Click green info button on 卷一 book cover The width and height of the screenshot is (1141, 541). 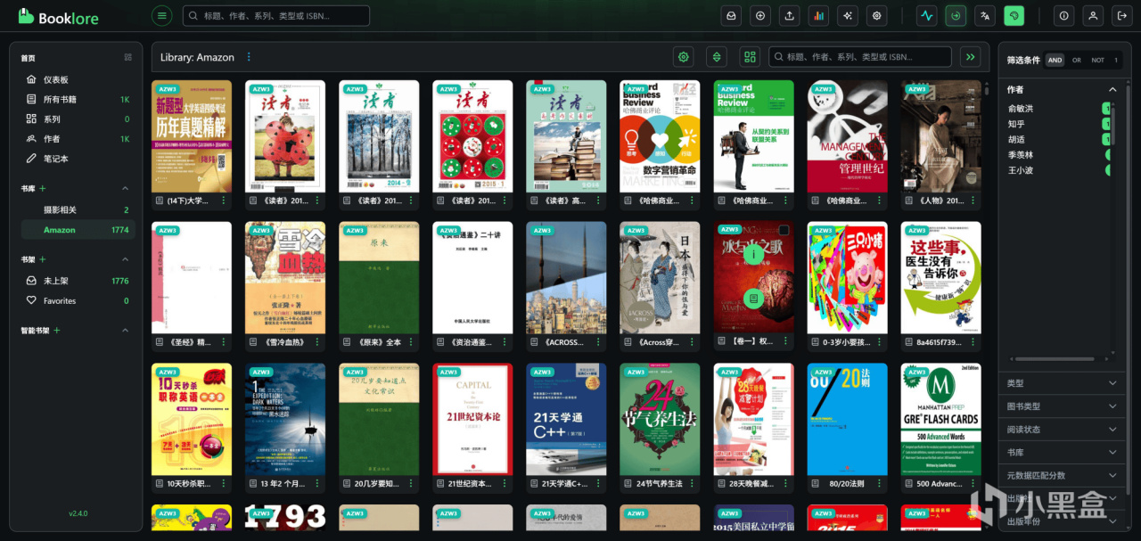click(x=753, y=254)
